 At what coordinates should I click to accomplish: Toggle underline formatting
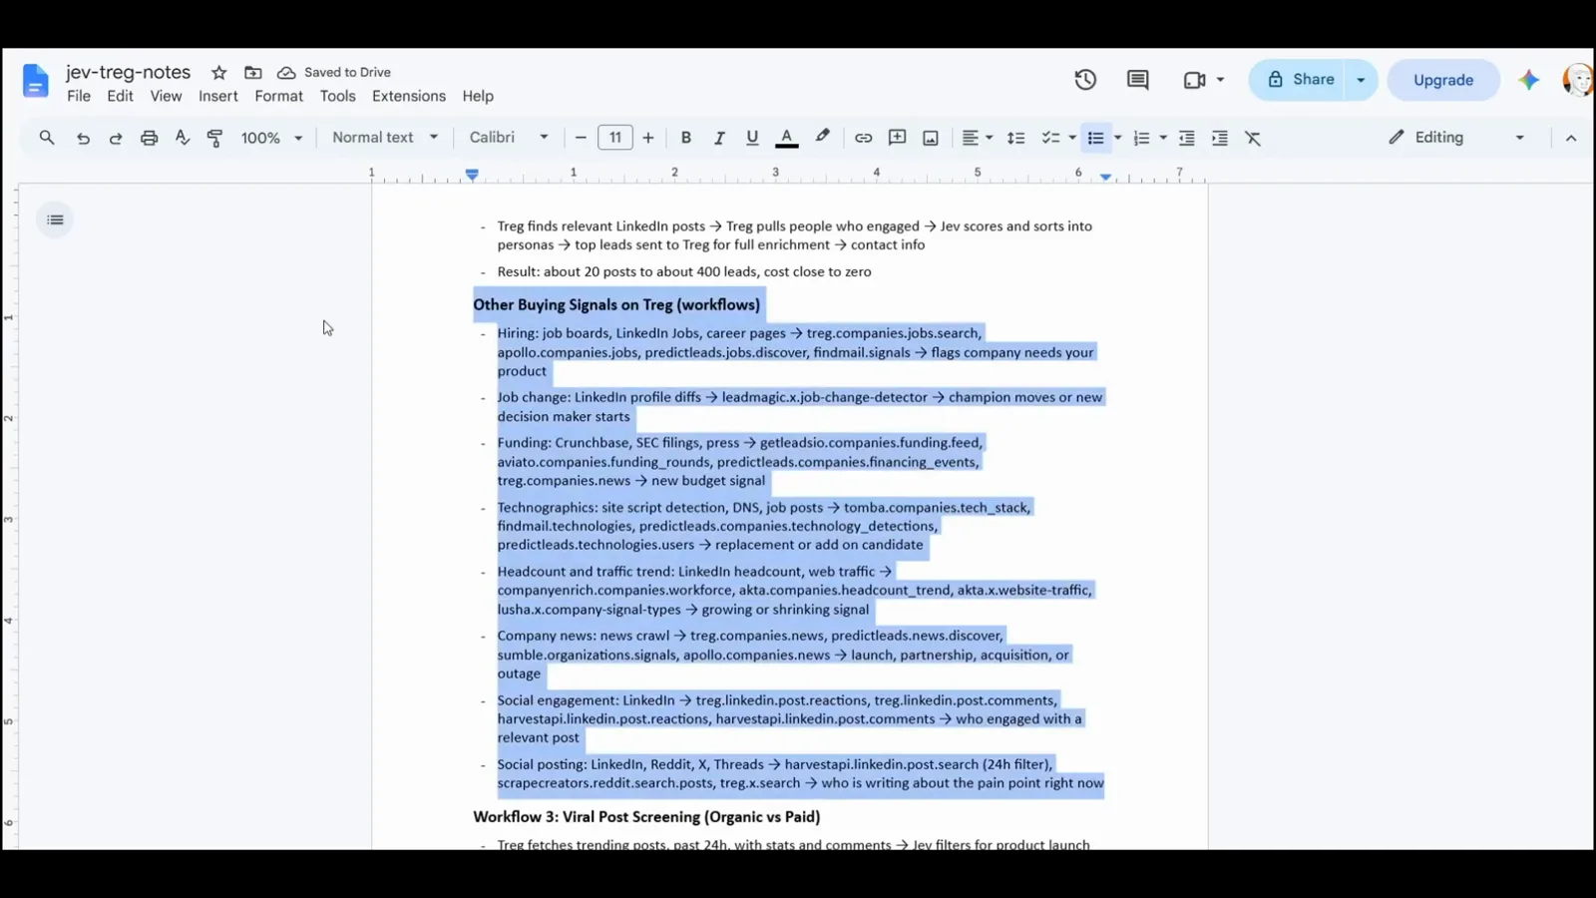(x=752, y=138)
